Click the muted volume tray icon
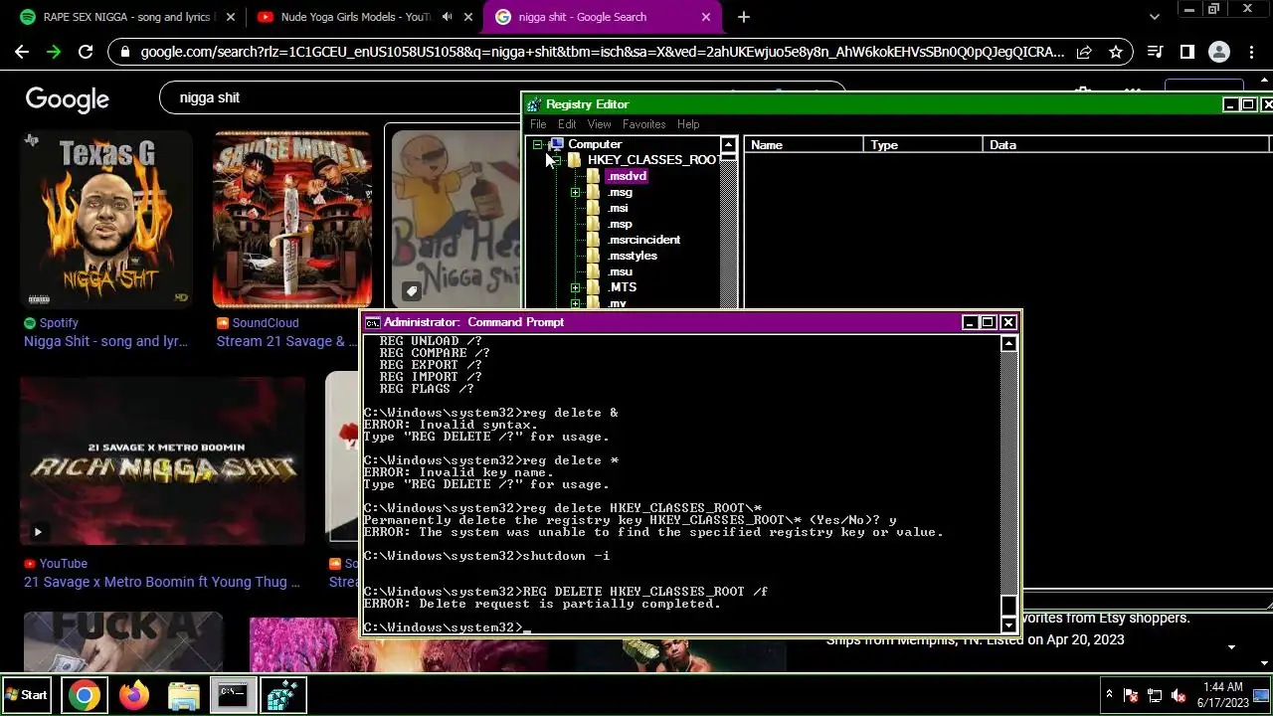This screenshot has width=1273, height=716. (x=1179, y=695)
